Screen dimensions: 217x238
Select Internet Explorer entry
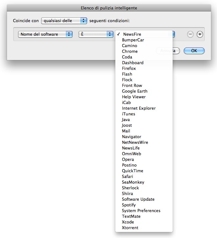(x=144, y=108)
